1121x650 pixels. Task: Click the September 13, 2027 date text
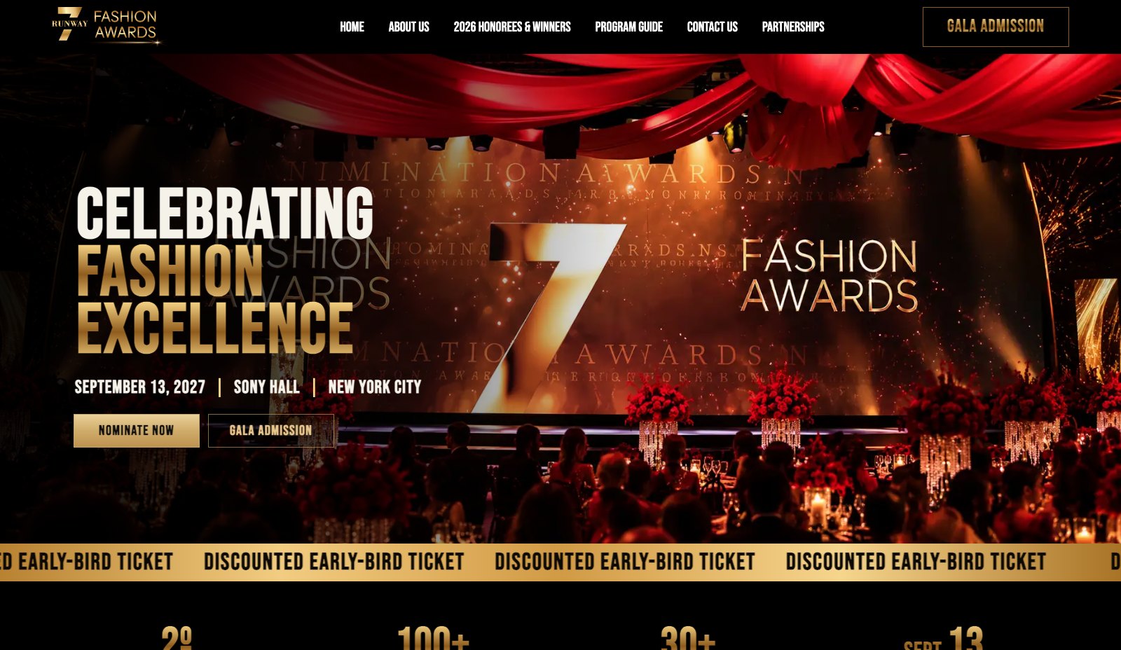coord(140,387)
